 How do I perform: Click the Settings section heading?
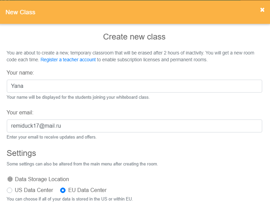pos(21,153)
